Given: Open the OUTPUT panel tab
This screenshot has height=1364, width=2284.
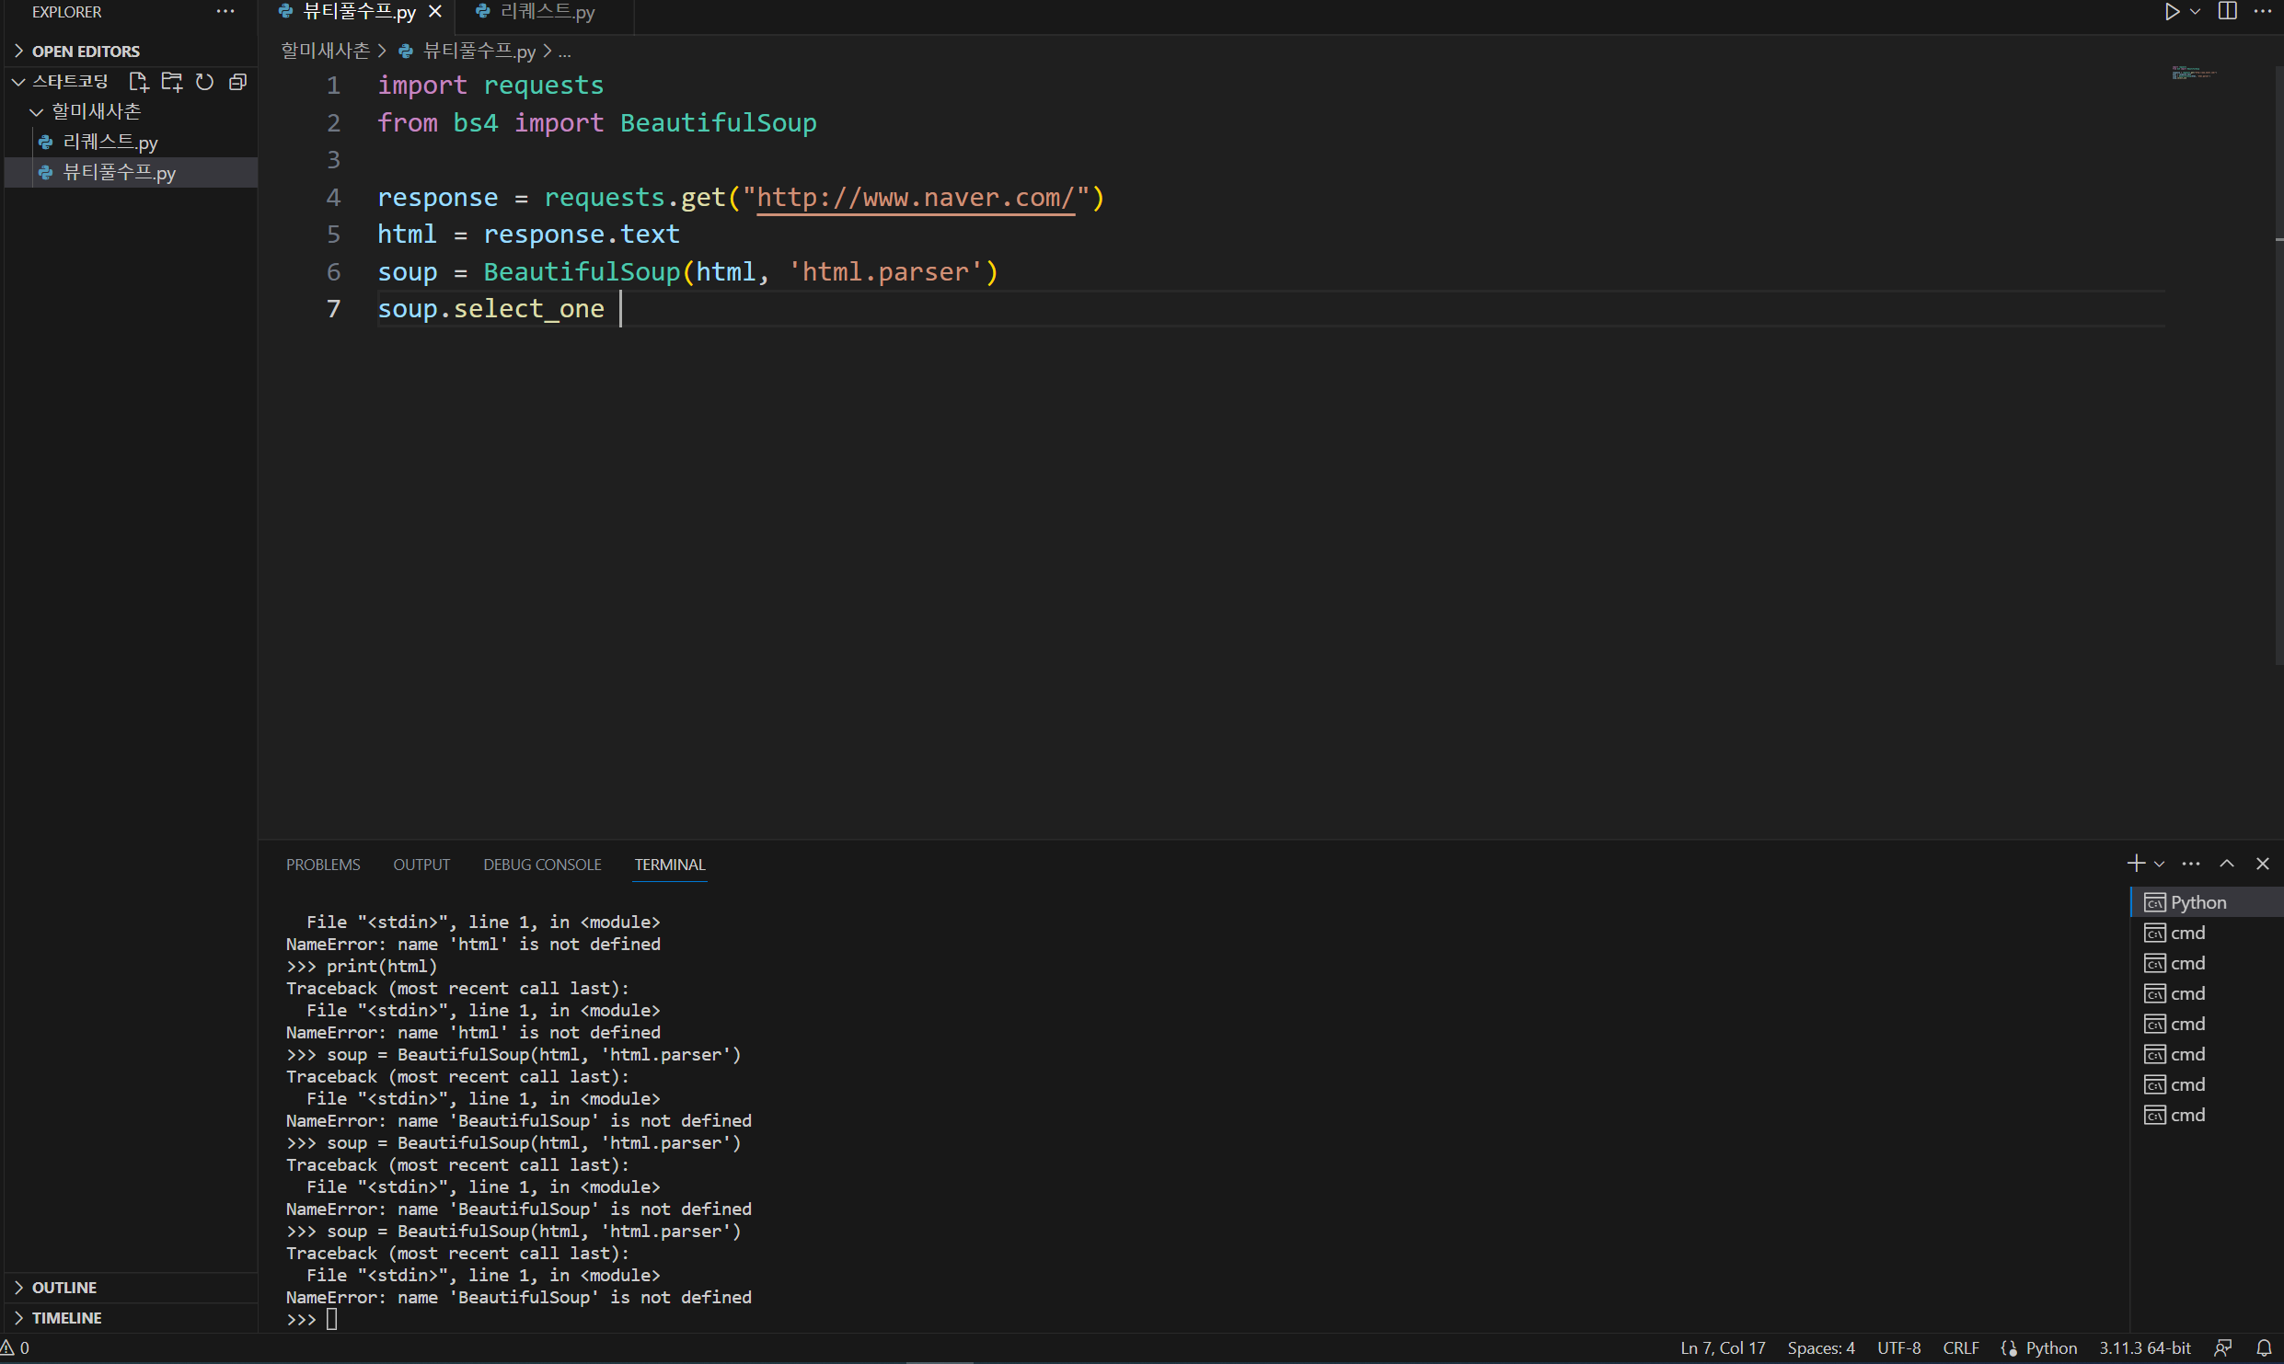Looking at the screenshot, I should pos(421,865).
